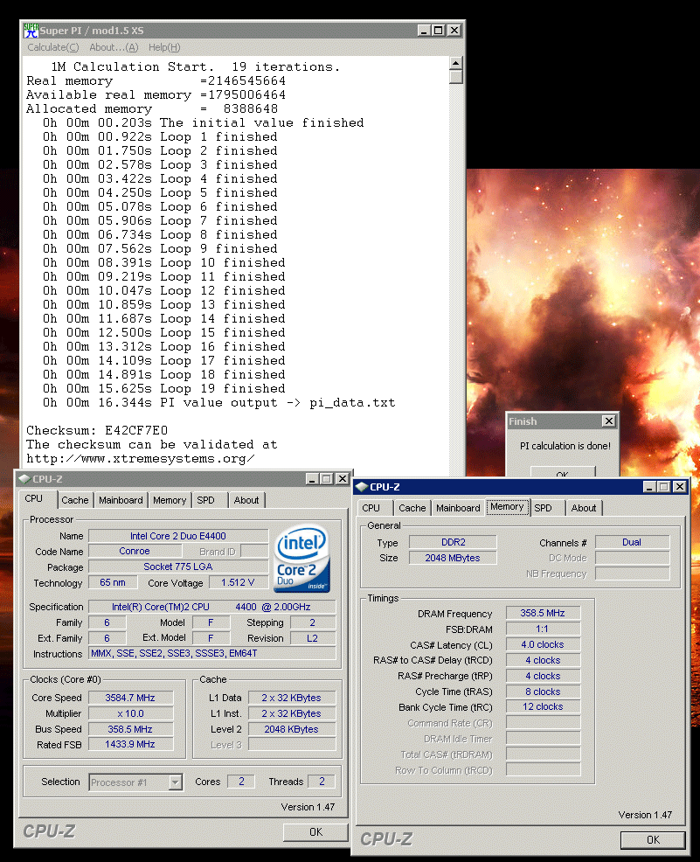Click the Super PI app icon in title bar
Viewport: 700px width, 862px height.
coord(31,31)
